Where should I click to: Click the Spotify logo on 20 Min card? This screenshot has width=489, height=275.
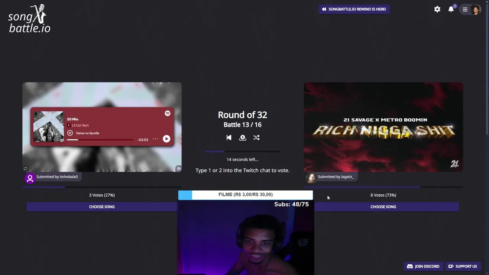pos(167,113)
